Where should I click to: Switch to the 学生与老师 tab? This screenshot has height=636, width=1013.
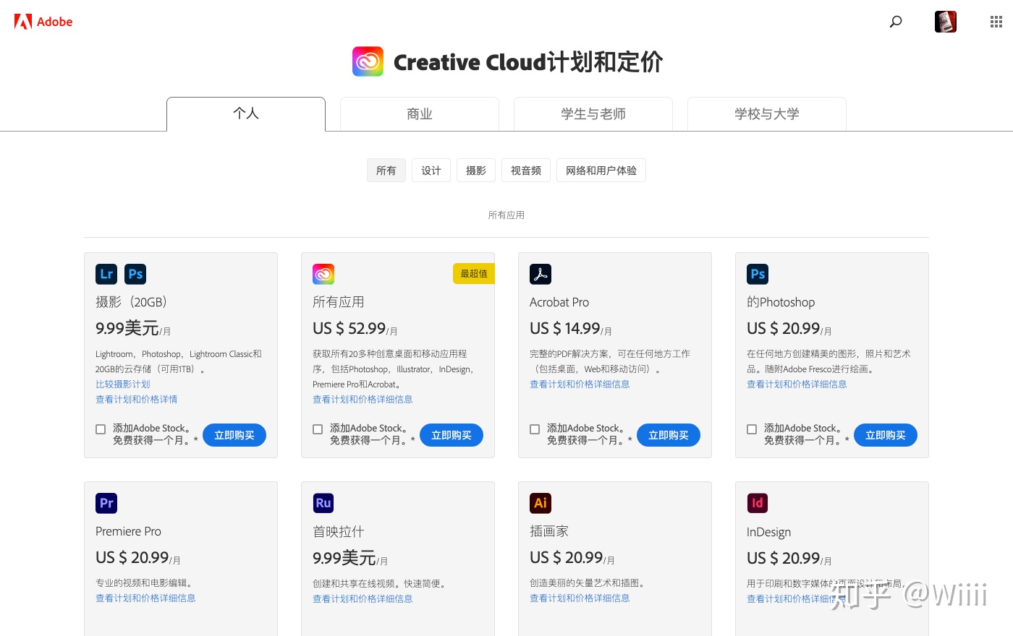pos(593,114)
